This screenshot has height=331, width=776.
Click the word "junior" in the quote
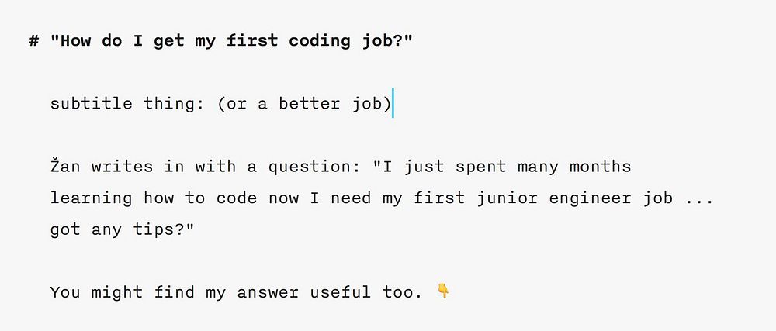(508, 198)
